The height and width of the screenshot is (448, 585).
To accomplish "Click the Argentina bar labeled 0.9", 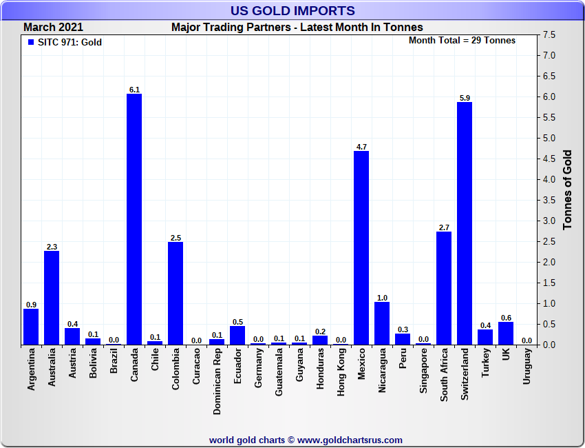I will pos(31,327).
